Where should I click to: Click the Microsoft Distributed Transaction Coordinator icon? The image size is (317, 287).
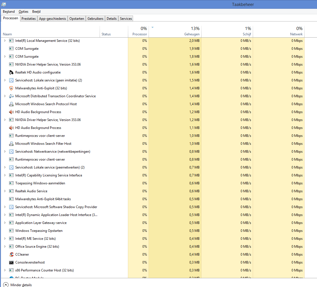tap(11, 96)
